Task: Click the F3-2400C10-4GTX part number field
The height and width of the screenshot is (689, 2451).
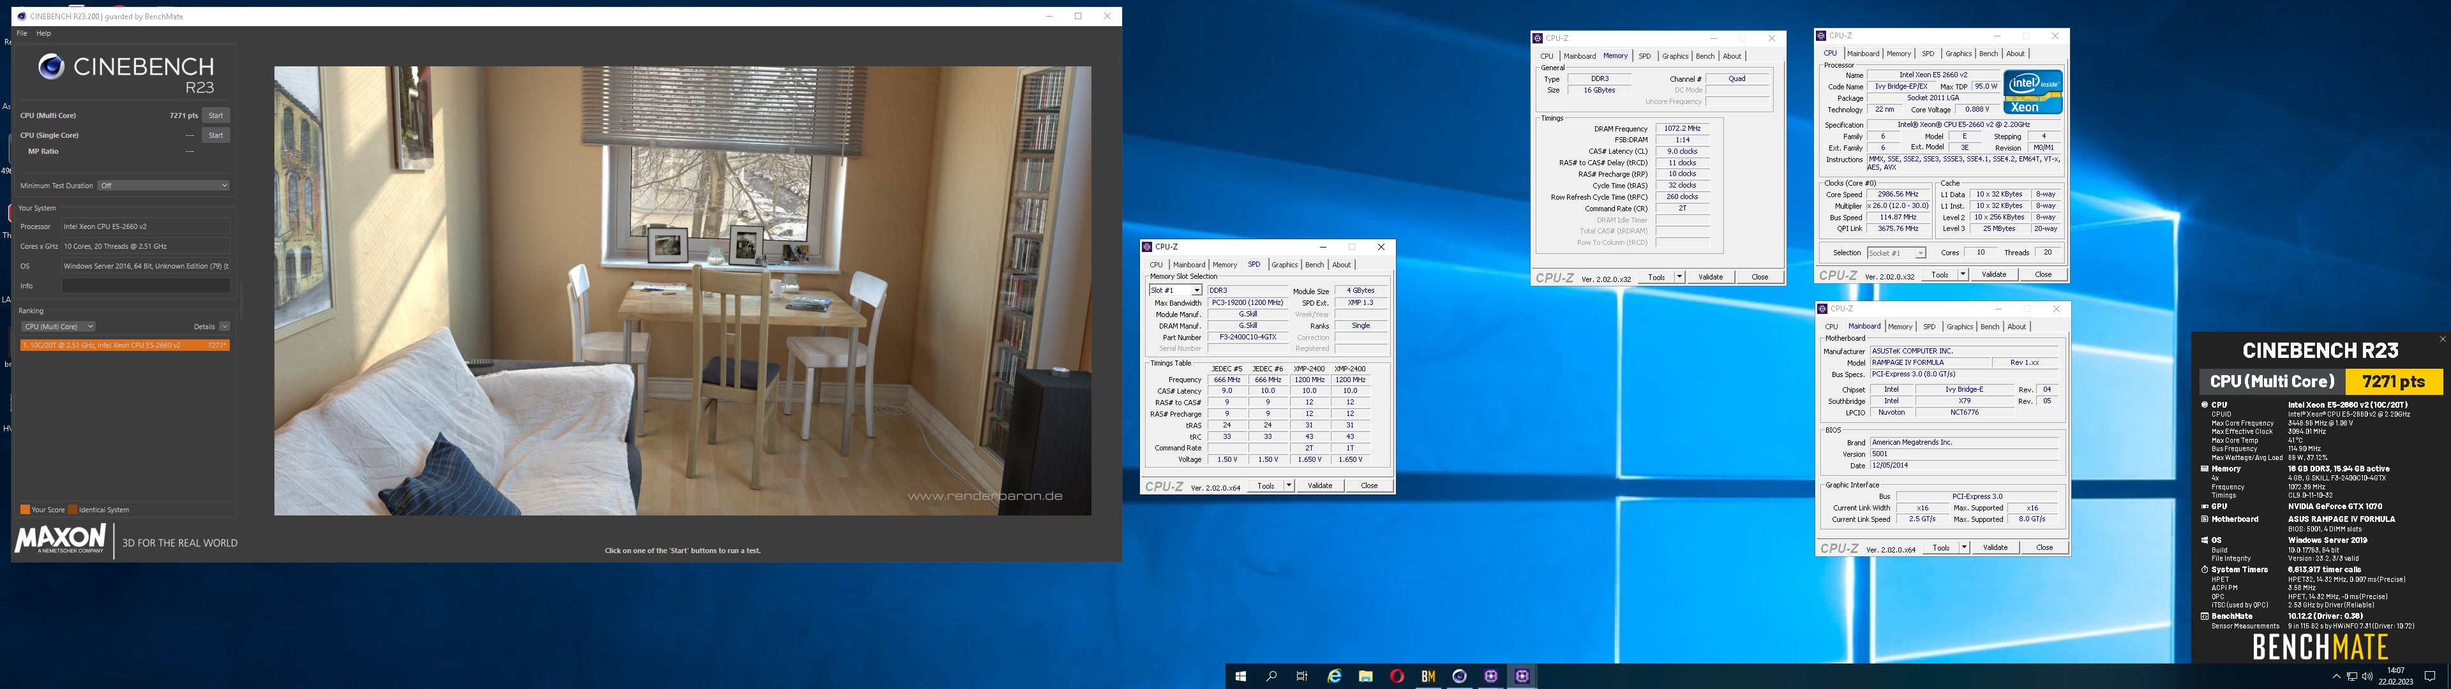Action: pos(1247,337)
